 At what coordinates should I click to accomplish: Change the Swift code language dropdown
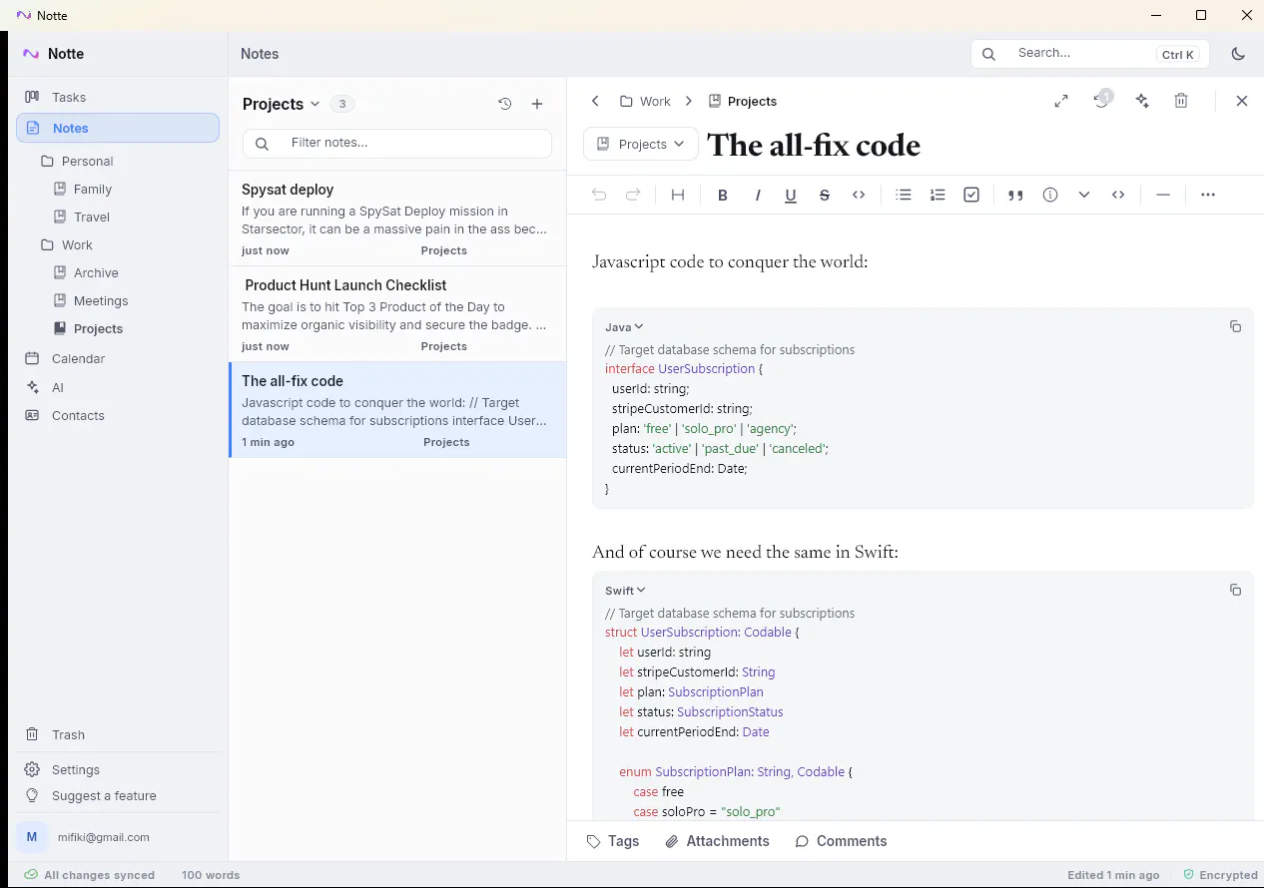(625, 591)
